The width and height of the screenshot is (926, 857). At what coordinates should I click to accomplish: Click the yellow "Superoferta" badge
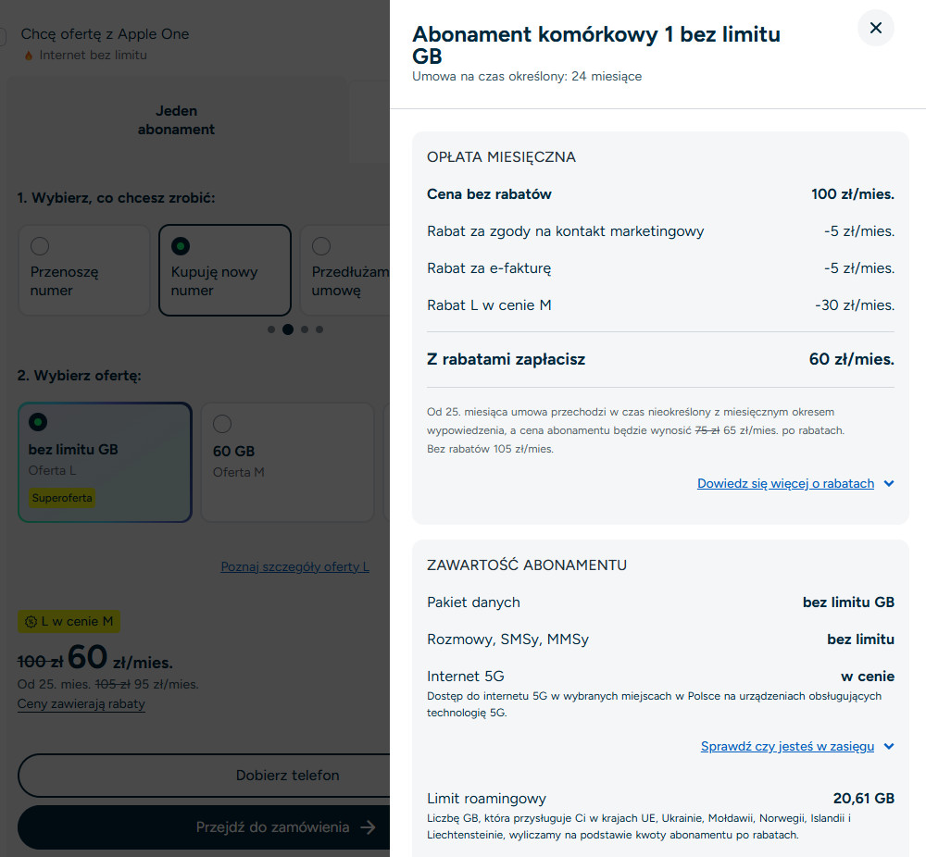(x=62, y=498)
